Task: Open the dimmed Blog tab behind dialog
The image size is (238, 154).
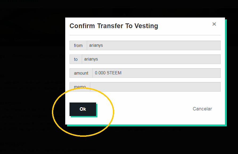Action: pyautogui.click(x=4, y=40)
